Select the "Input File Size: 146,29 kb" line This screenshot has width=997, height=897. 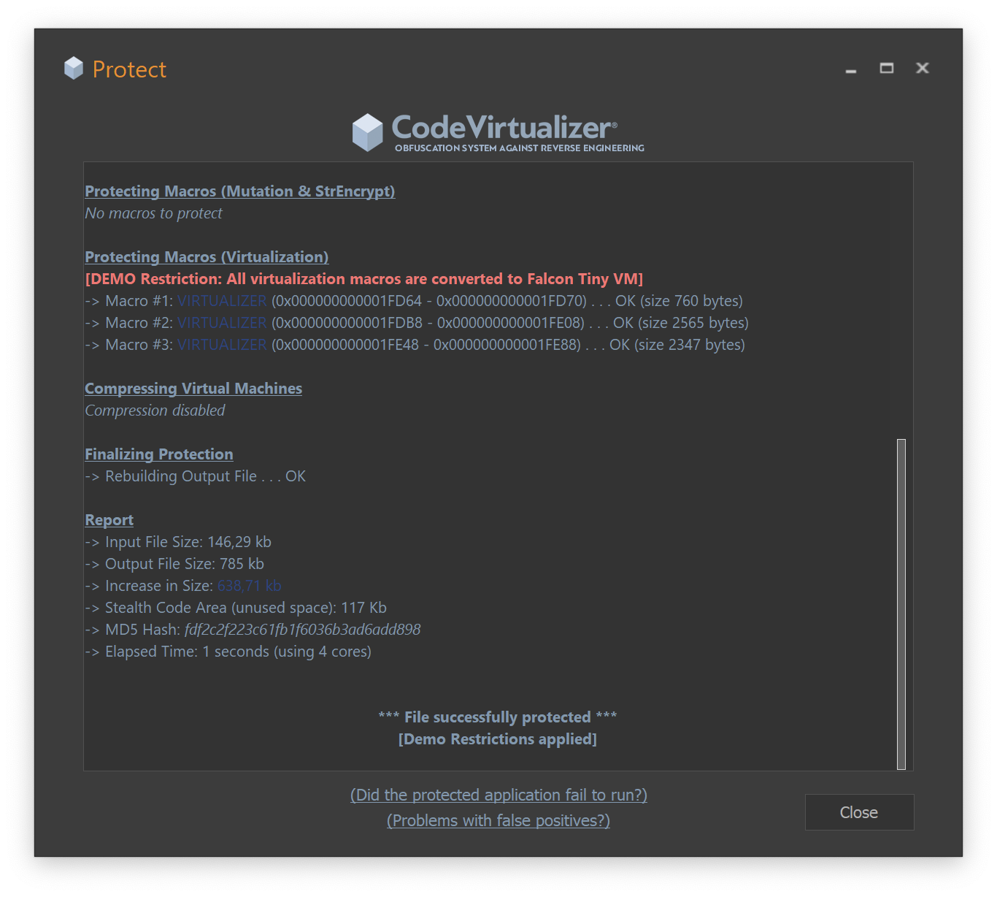click(178, 542)
